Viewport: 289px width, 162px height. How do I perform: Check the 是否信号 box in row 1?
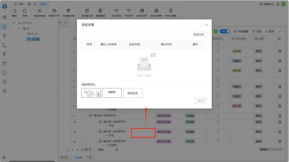pyautogui.click(x=218, y=45)
